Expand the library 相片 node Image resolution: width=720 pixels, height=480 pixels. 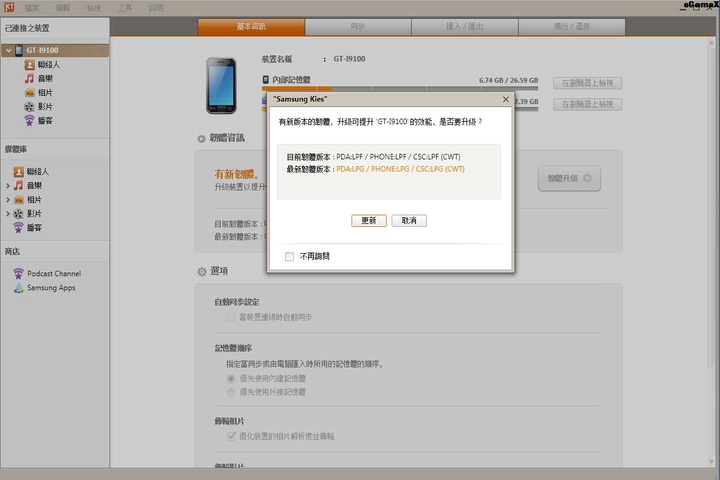pyautogui.click(x=7, y=200)
